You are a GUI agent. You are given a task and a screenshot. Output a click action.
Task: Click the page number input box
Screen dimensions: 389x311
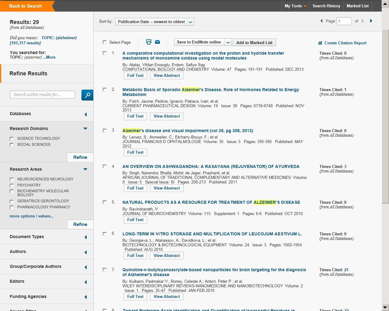[x=344, y=21]
